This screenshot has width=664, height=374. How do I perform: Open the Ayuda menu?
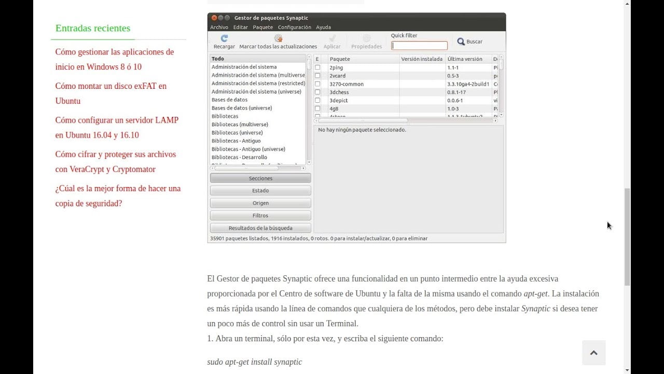coord(323,27)
